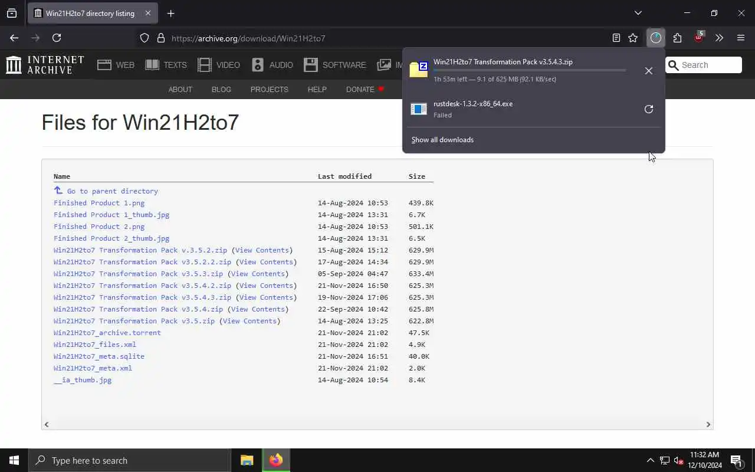Click the horizontal scrollbar left arrow
This screenshot has height=472, width=755.
tap(47, 424)
